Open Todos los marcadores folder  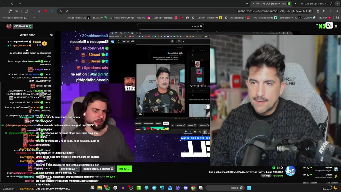(15, 18)
